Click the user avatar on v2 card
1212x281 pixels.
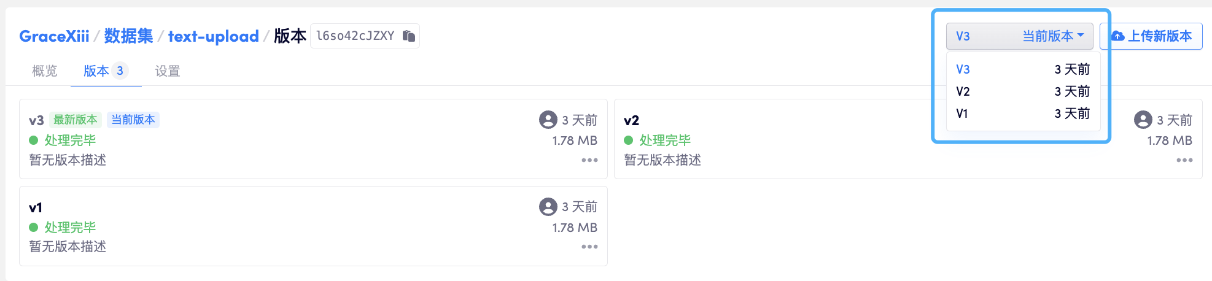coord(1143,120)
